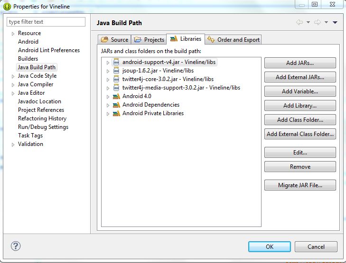Expand Android Private Libraries node

108,114
